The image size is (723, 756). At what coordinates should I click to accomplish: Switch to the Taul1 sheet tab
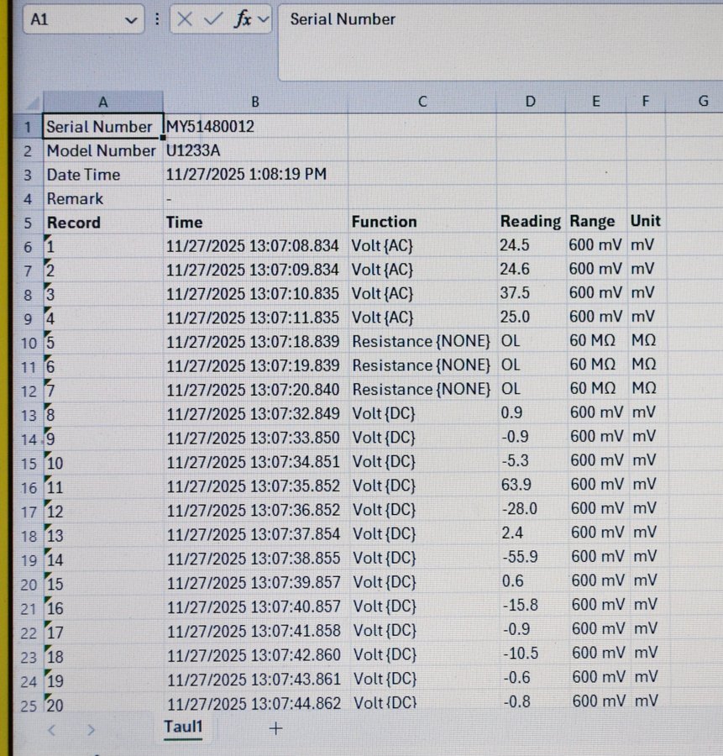tap(183, 727)
